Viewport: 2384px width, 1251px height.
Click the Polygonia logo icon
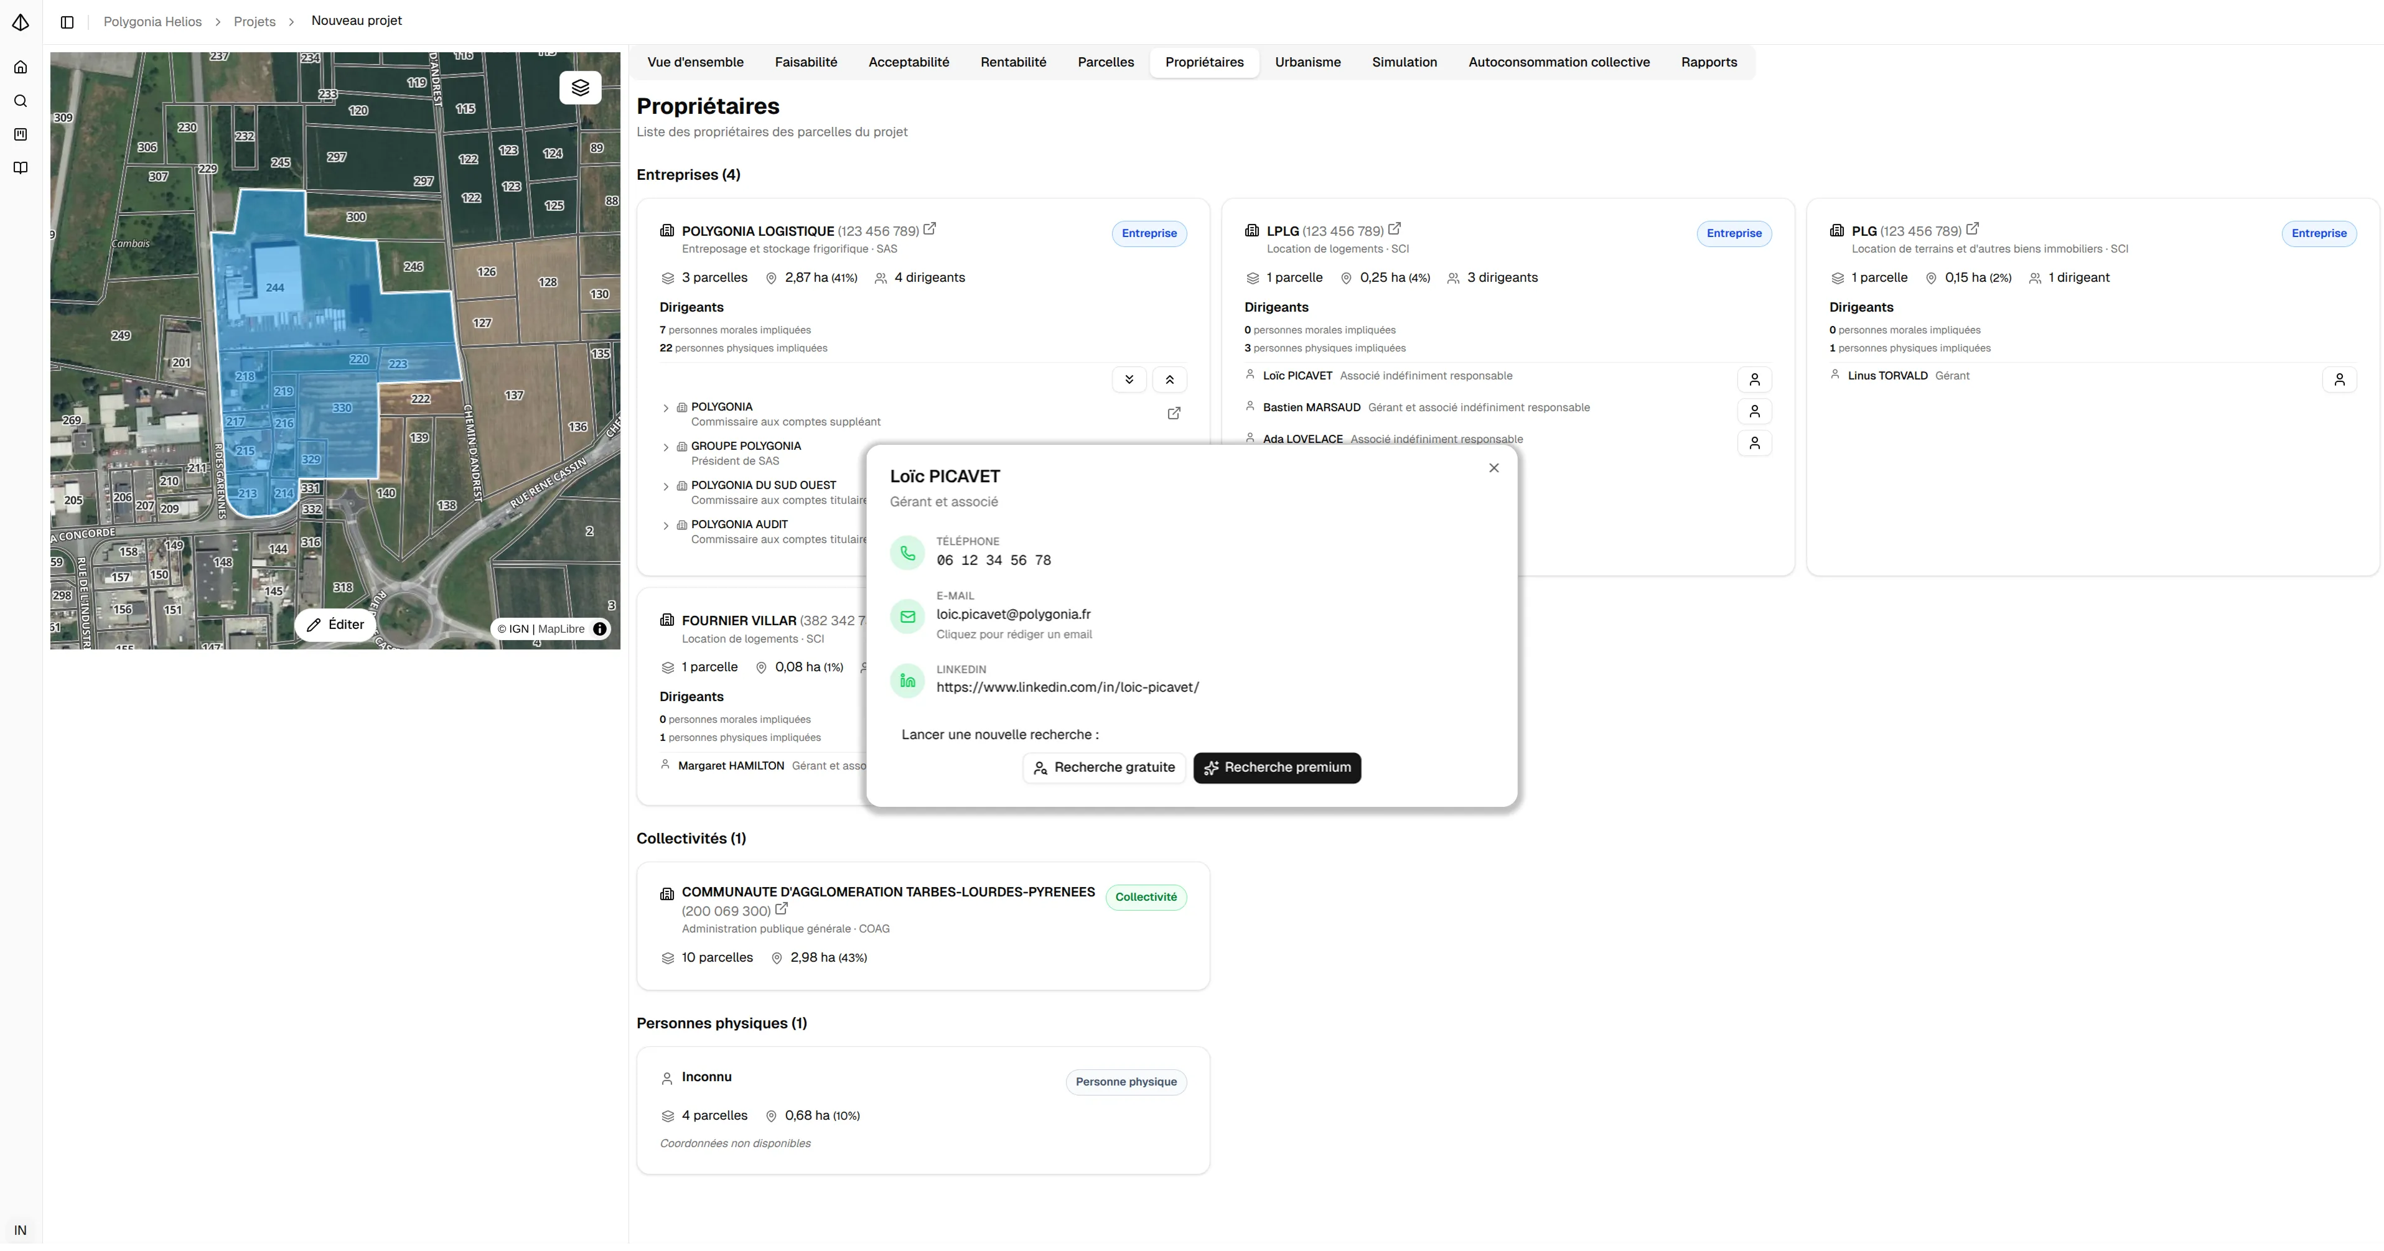pos(21,21)
